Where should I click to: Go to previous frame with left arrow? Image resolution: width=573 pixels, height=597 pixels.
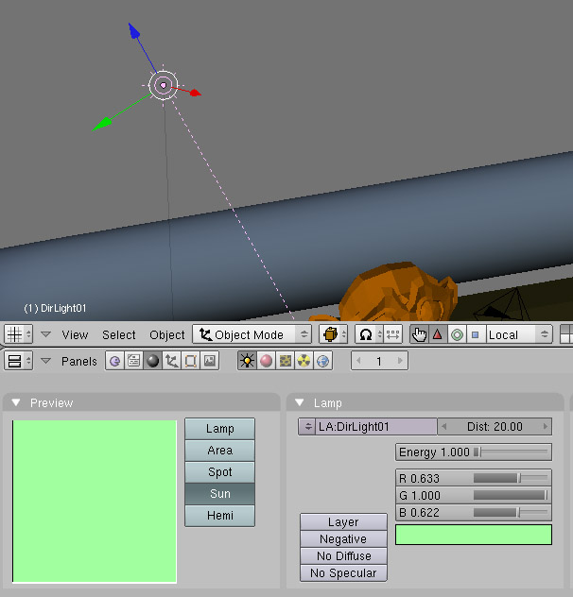click(358, 361)
